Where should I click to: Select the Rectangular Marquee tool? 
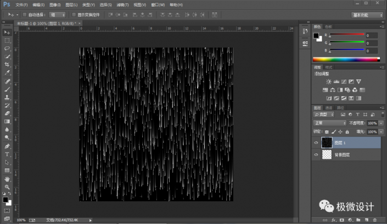click(x=7, y=41)
